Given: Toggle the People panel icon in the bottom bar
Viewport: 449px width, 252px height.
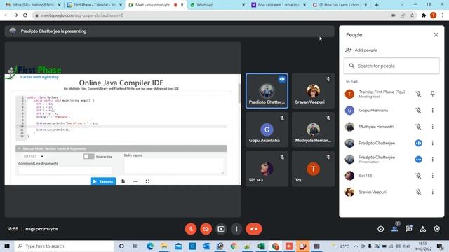Looking at the screenshot, I should click(395, 229).
